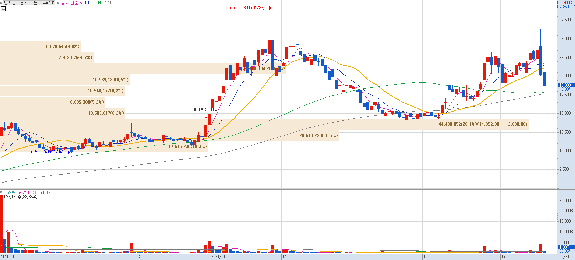The image size is (575, 260).
Task: Click the 05/21 date label at bottom right
Action: pos(564,257)
